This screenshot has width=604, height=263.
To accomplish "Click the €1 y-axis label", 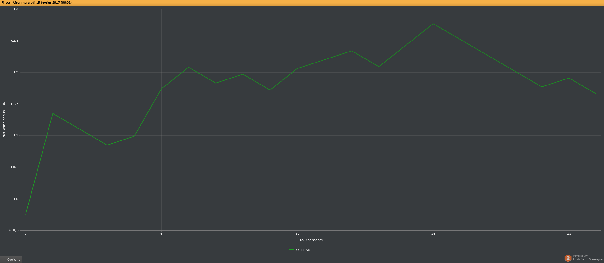I will tap(16, 135).
